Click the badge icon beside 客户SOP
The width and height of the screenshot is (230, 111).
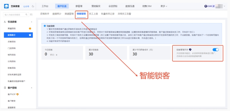click(x=17, y=94)
